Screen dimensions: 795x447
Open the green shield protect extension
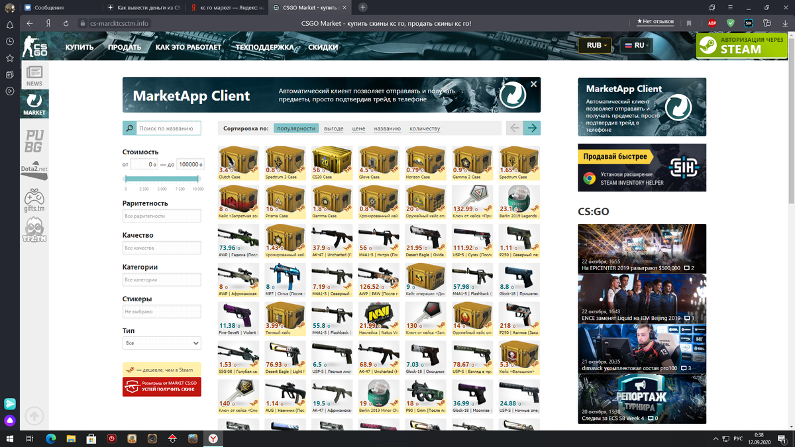(731, 23)
